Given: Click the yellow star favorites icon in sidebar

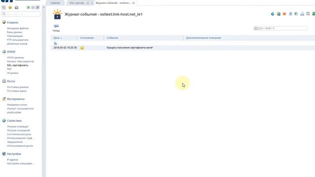Looking at the screenshot, I should click(x=10, y=7).
